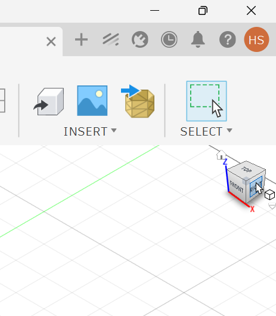Select the Insert Canvas image icon
This screenshot has height=316, width=276.
point(92,100)
